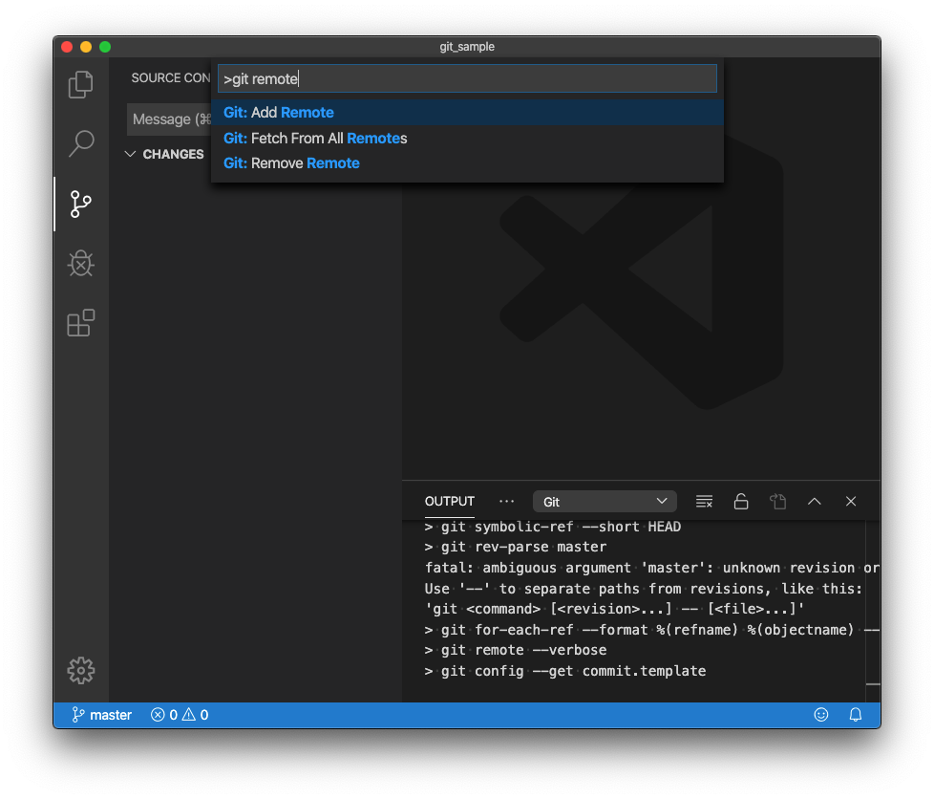Collapse the CHANGES section chevron

(130, 154)
